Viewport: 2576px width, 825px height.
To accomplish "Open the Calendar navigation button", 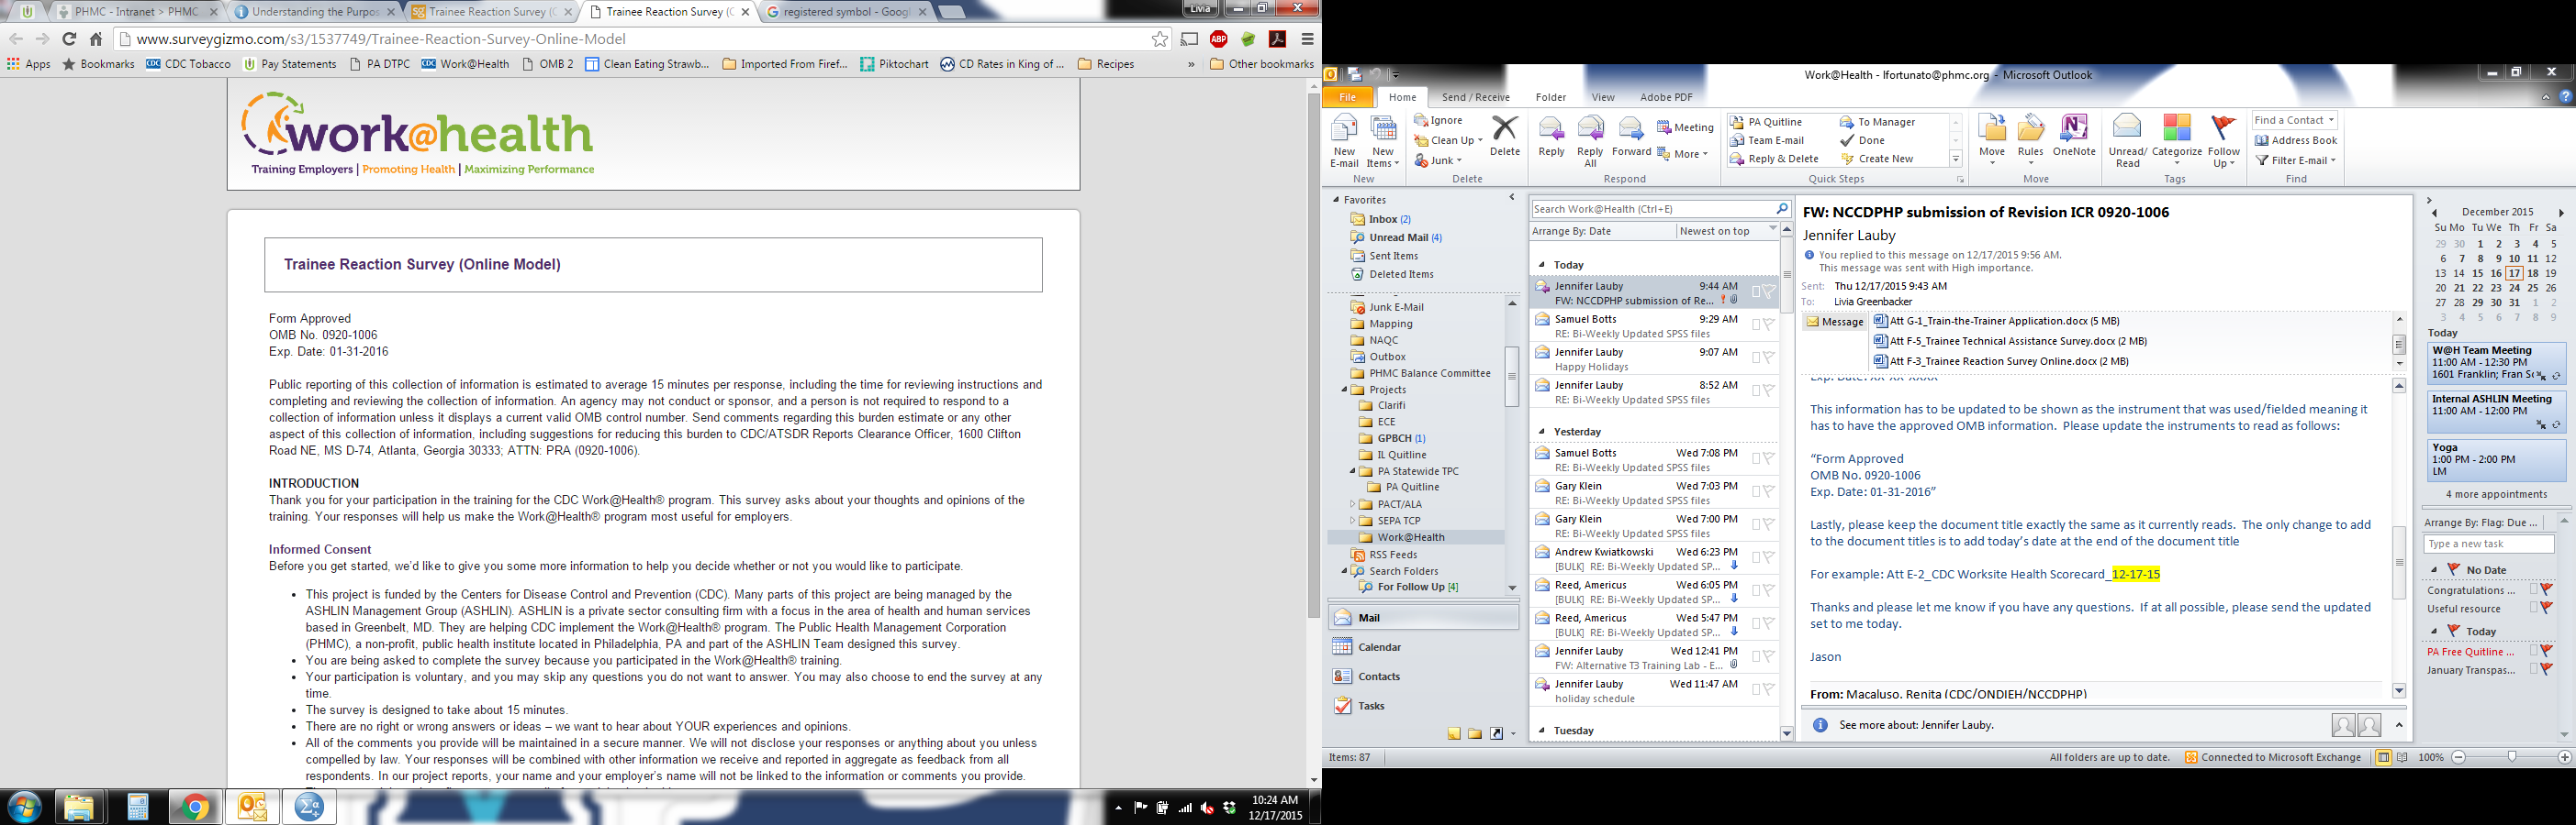I will click(x=1422, y=647).
